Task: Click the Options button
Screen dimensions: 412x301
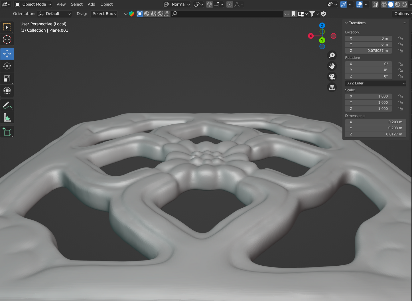Action: tap(401, 14)
